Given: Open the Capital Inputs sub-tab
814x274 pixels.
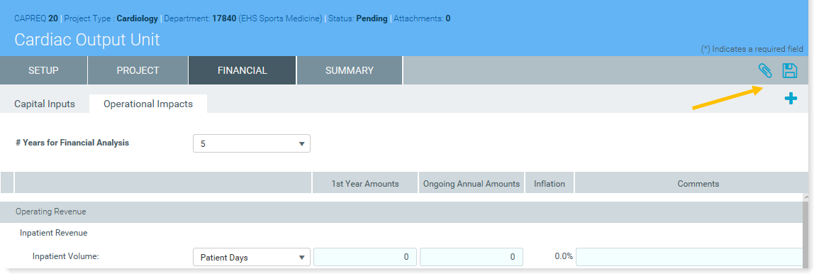Looking at the screenshot, I should click(x=45, y=104).
